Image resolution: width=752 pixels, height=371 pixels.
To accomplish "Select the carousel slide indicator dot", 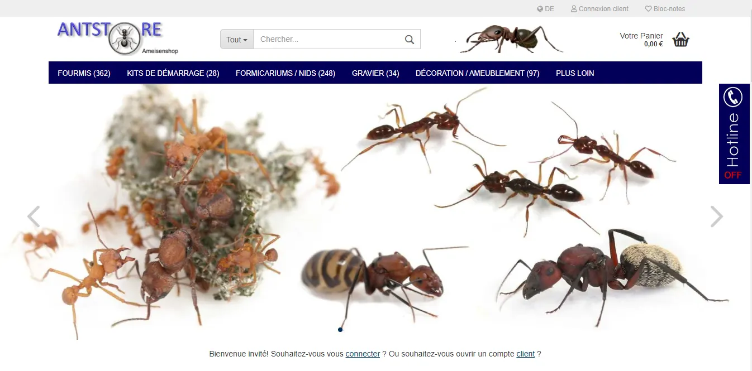I will [340, 330].
